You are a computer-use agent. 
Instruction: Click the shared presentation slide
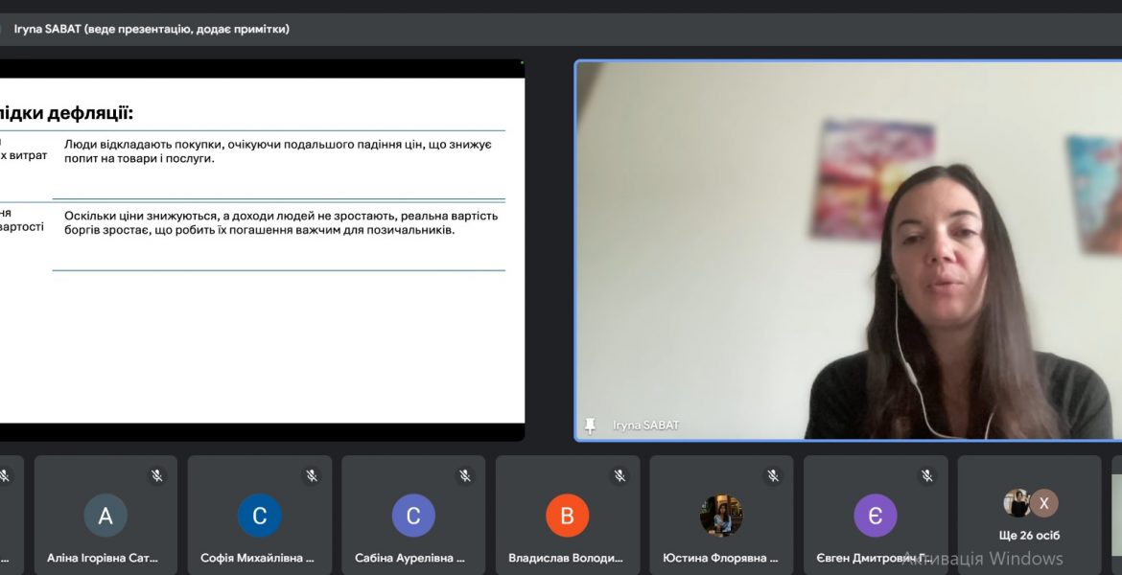click(x=262, y=250)
